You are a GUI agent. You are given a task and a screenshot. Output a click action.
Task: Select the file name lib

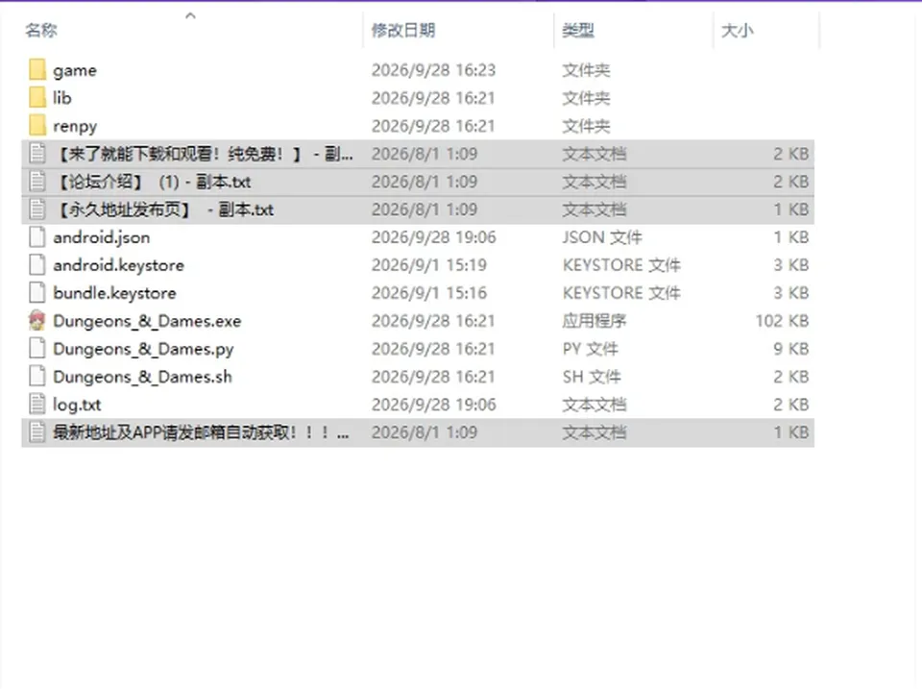[x=62, y=98]
